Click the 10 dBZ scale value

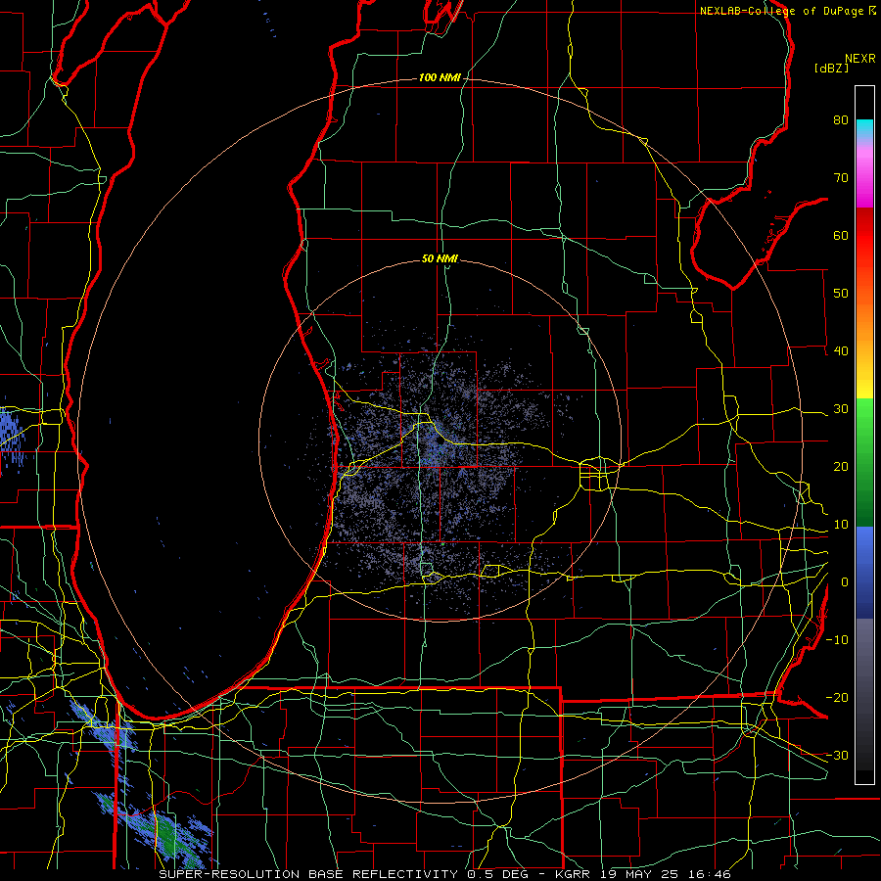(841, 525)
